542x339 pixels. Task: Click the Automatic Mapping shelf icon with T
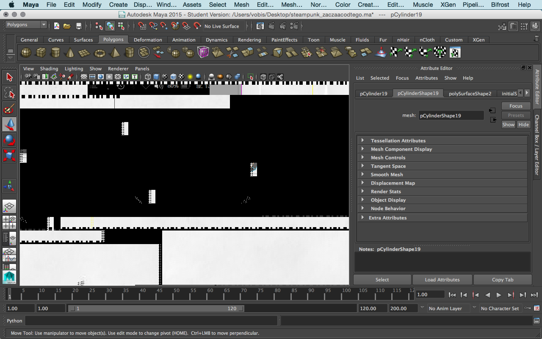pos(440,53)
